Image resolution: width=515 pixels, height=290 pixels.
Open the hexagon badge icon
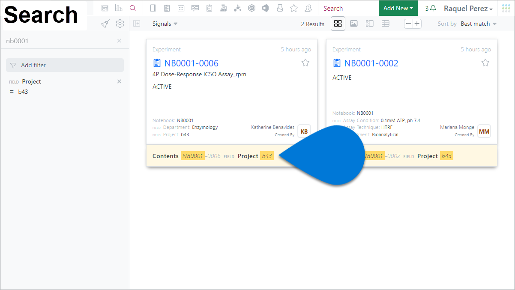252,8
